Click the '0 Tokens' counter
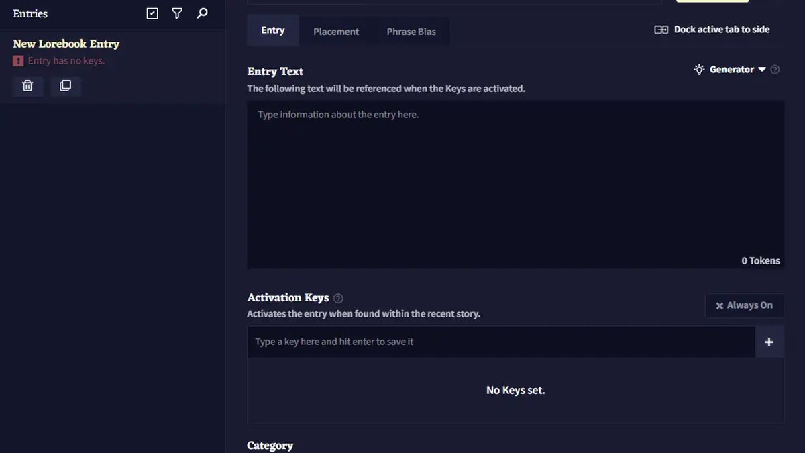805x453 pixels. tap(761, 260)
